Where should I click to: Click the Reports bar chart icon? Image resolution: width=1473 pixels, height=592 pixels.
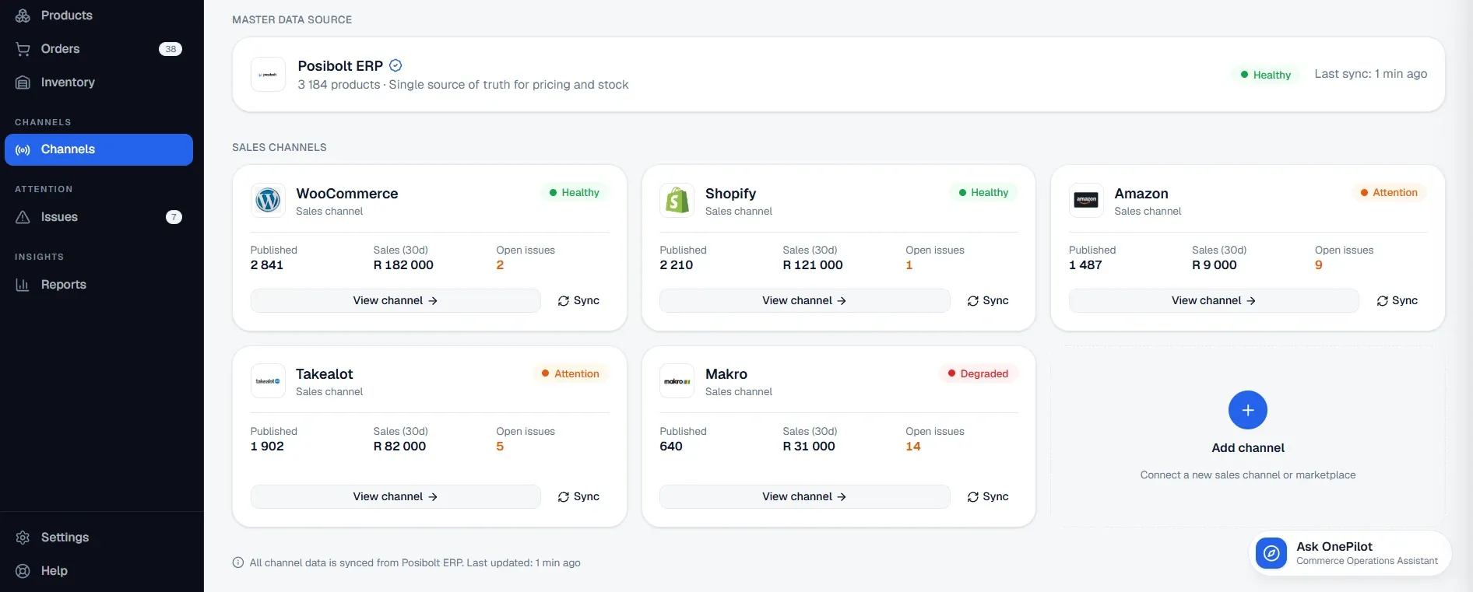[23, 285]
